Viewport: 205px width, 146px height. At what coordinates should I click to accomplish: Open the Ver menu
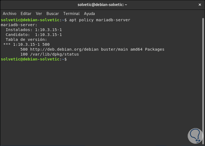point(39,14)
